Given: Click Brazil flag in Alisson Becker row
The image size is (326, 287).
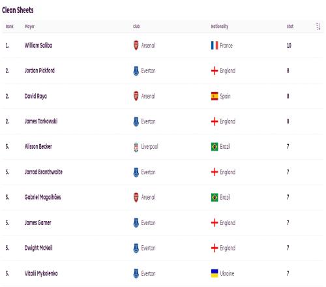Looking at the screenshot, I should tap(215, 147).
